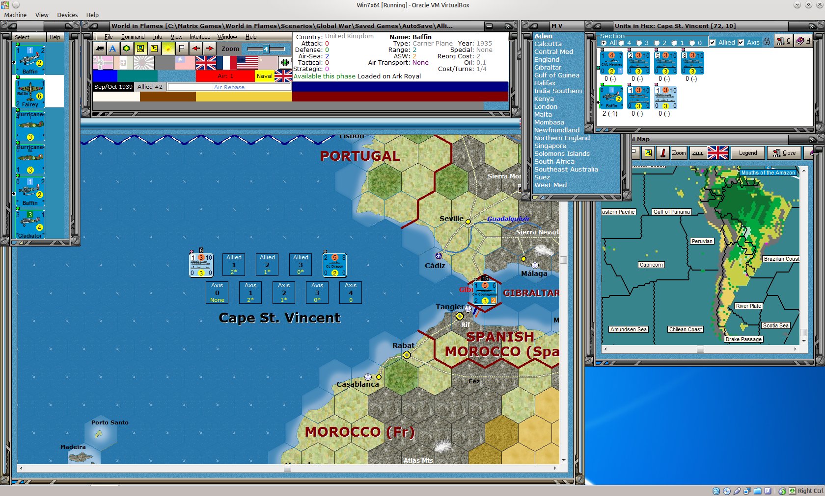
Task: Select Singapore in the port list
Action: click(550, 146)
